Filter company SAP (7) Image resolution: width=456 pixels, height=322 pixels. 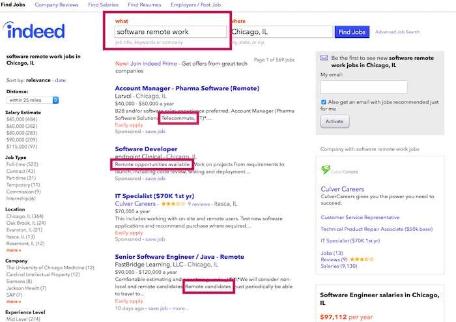point(14,295)
